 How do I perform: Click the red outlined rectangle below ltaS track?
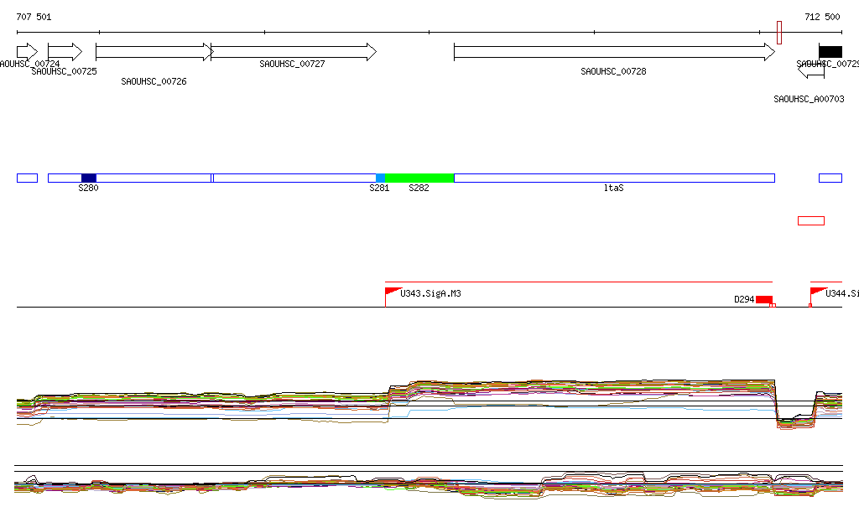click(x=811, y=220)
